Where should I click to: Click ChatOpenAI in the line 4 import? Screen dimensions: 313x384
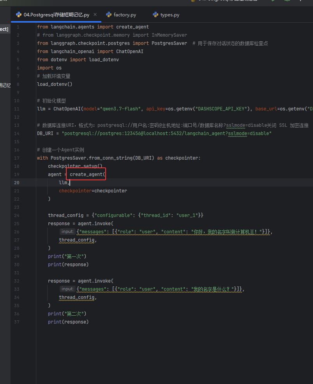pyautogui.click(x=129, y=52)
